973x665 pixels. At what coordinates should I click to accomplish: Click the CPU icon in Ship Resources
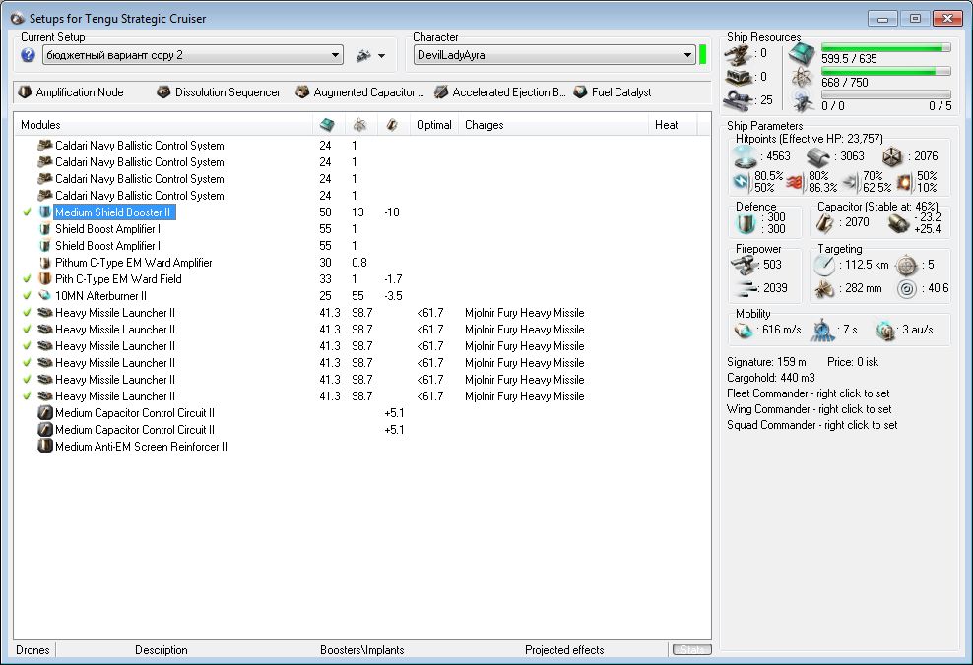point(802,54)
